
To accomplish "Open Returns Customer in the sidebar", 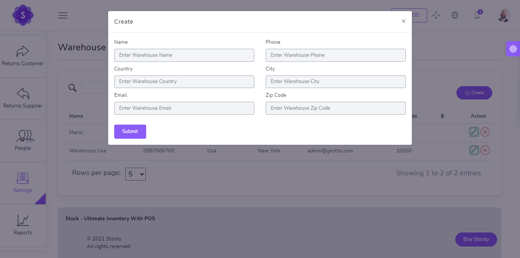I will [x=23, y=56].
